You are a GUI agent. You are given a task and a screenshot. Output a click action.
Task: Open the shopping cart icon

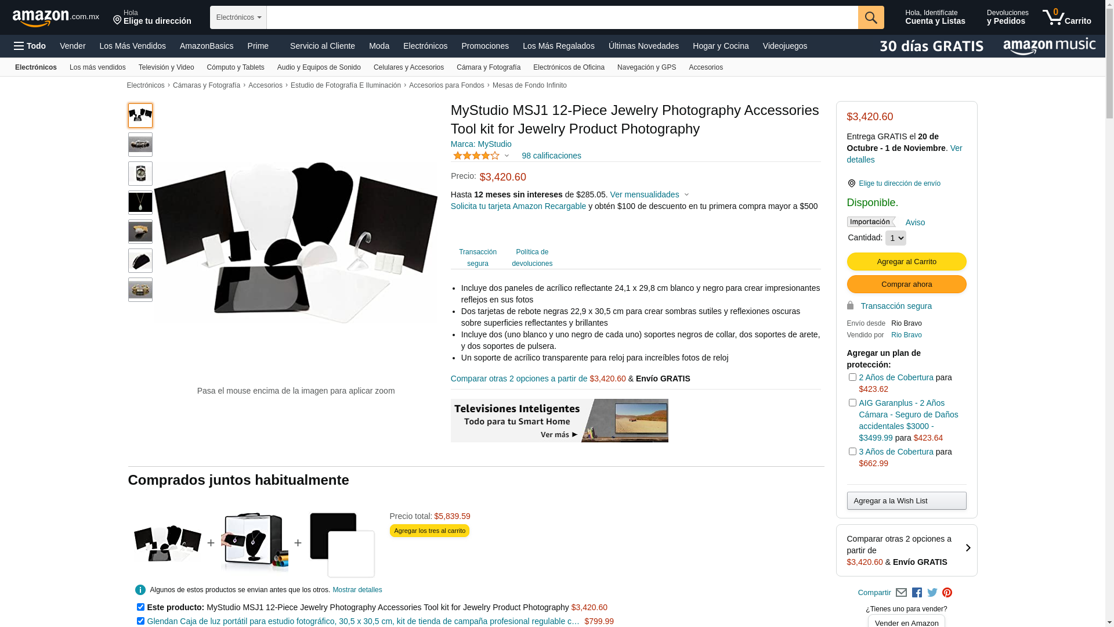[x=1066, y=17]
